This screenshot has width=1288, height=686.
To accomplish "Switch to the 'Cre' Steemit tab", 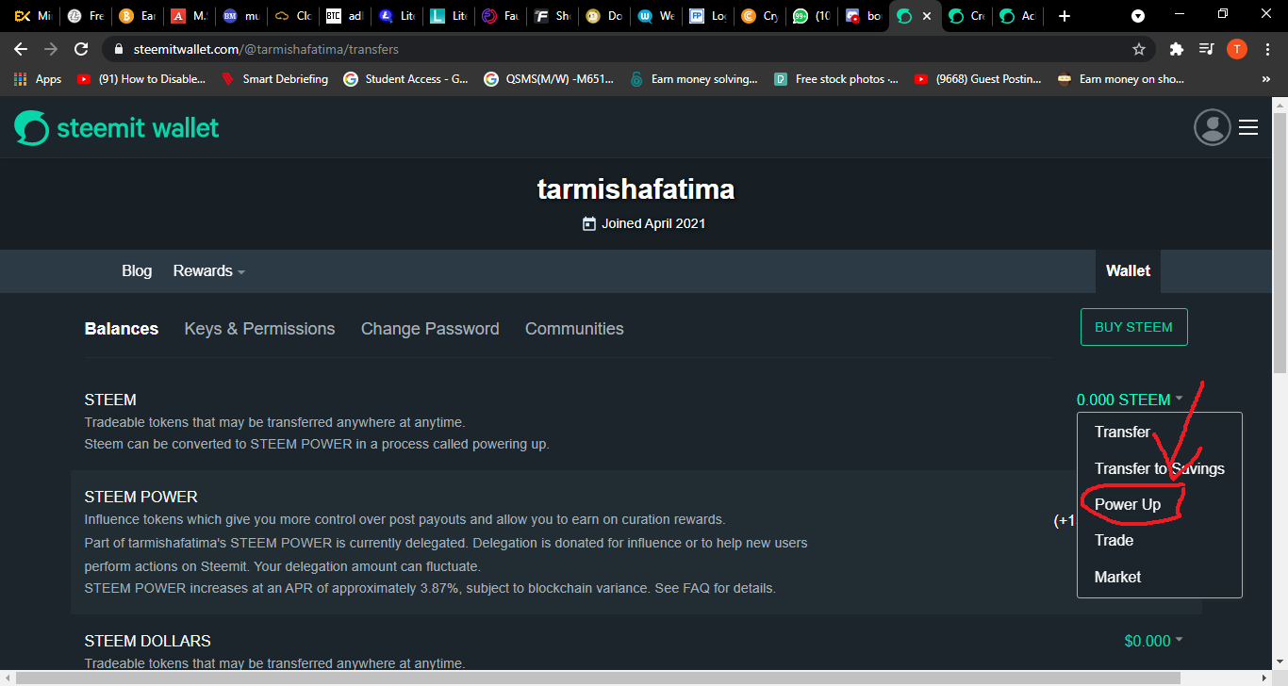I will click(966, 16).
